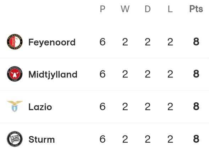Select the Sturm team name
The width and height of the screenshot is (209, 148).
coord(42,140)
